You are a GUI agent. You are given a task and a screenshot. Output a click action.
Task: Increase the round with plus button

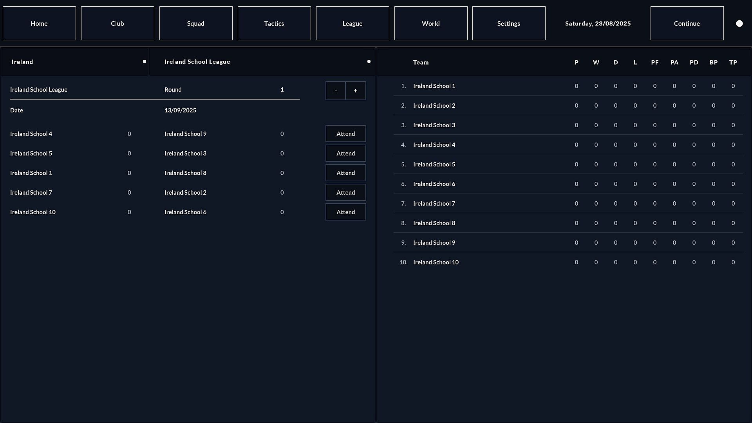tap(356, 90)
